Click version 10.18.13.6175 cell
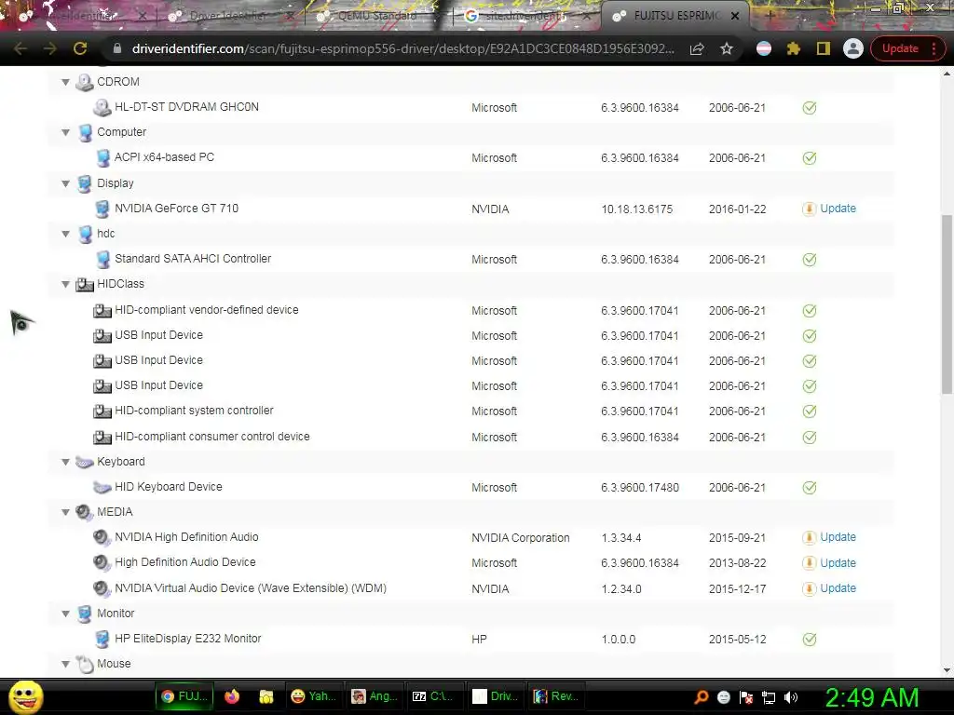Image resolution: width=954 pixels, height=715 pixels. point(637,209)
